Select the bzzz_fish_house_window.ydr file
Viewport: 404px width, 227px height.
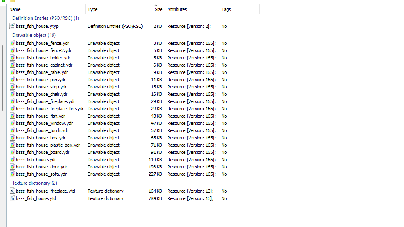click(118, 124)
